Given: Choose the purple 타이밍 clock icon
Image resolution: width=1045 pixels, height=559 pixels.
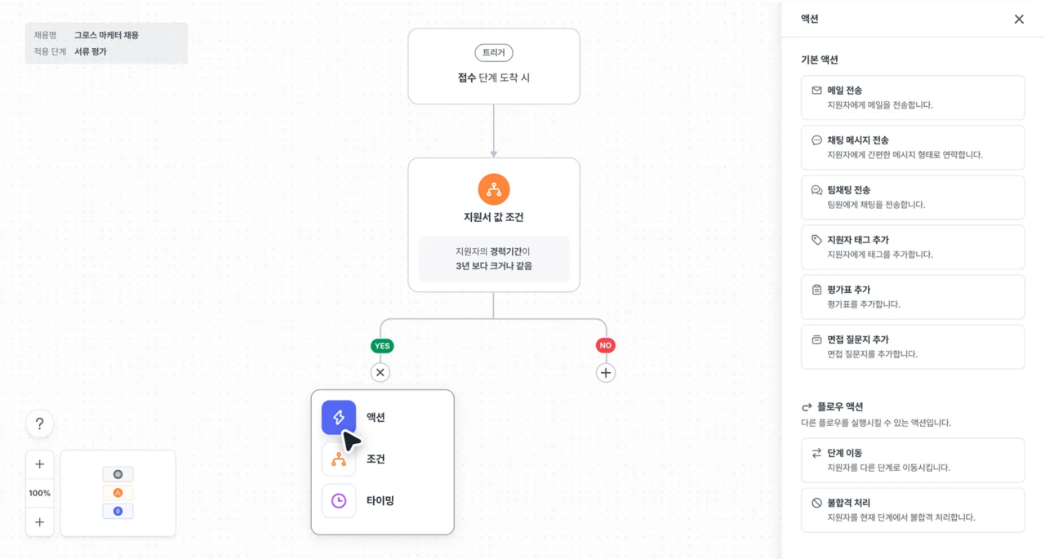Looking at the screenshot, I should tap(338, 500).
